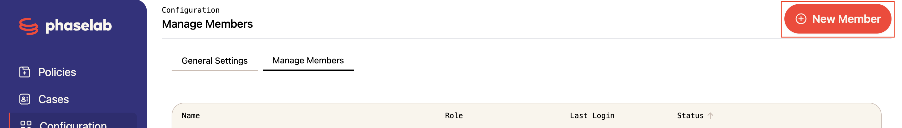The width and height of the screenshot is (902, 128).
Task: Go to the Cases section label
Action: 54,99
